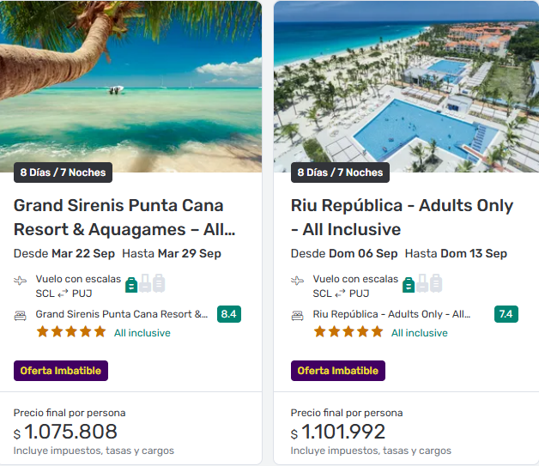Click green backpack baggage icon on Riu República card
Viewport: 539px width, 466px height.
click(409, 284)
